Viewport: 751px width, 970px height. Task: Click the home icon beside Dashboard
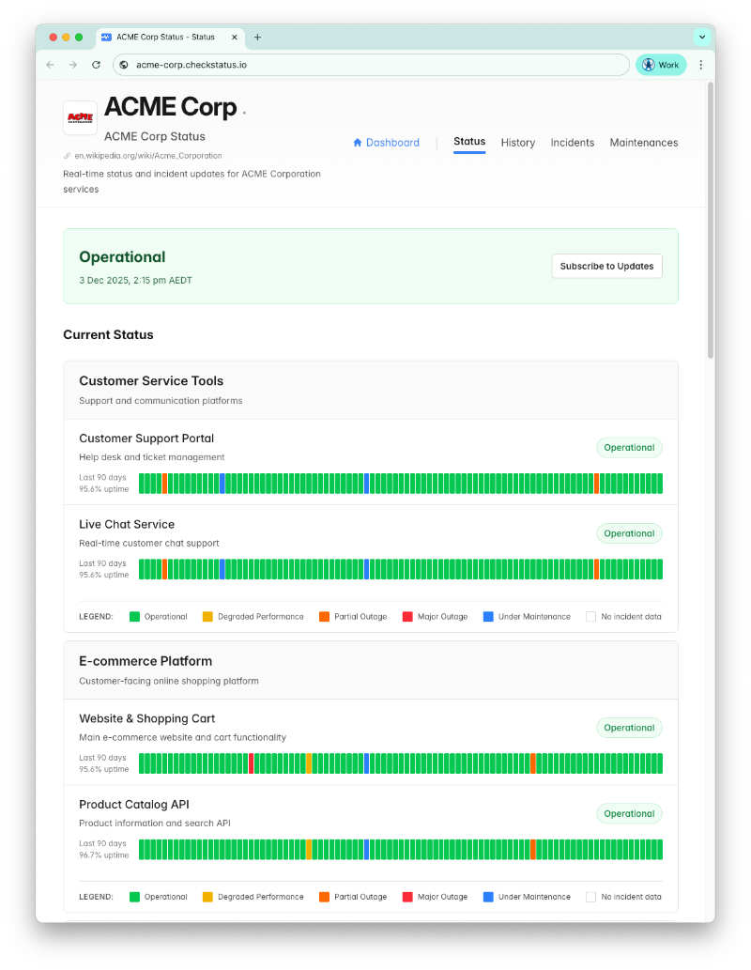coord(357,142)
